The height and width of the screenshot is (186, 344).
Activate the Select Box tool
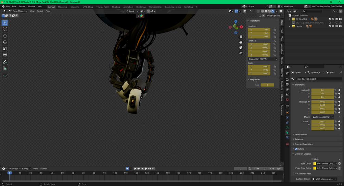[x=5, y=23]
